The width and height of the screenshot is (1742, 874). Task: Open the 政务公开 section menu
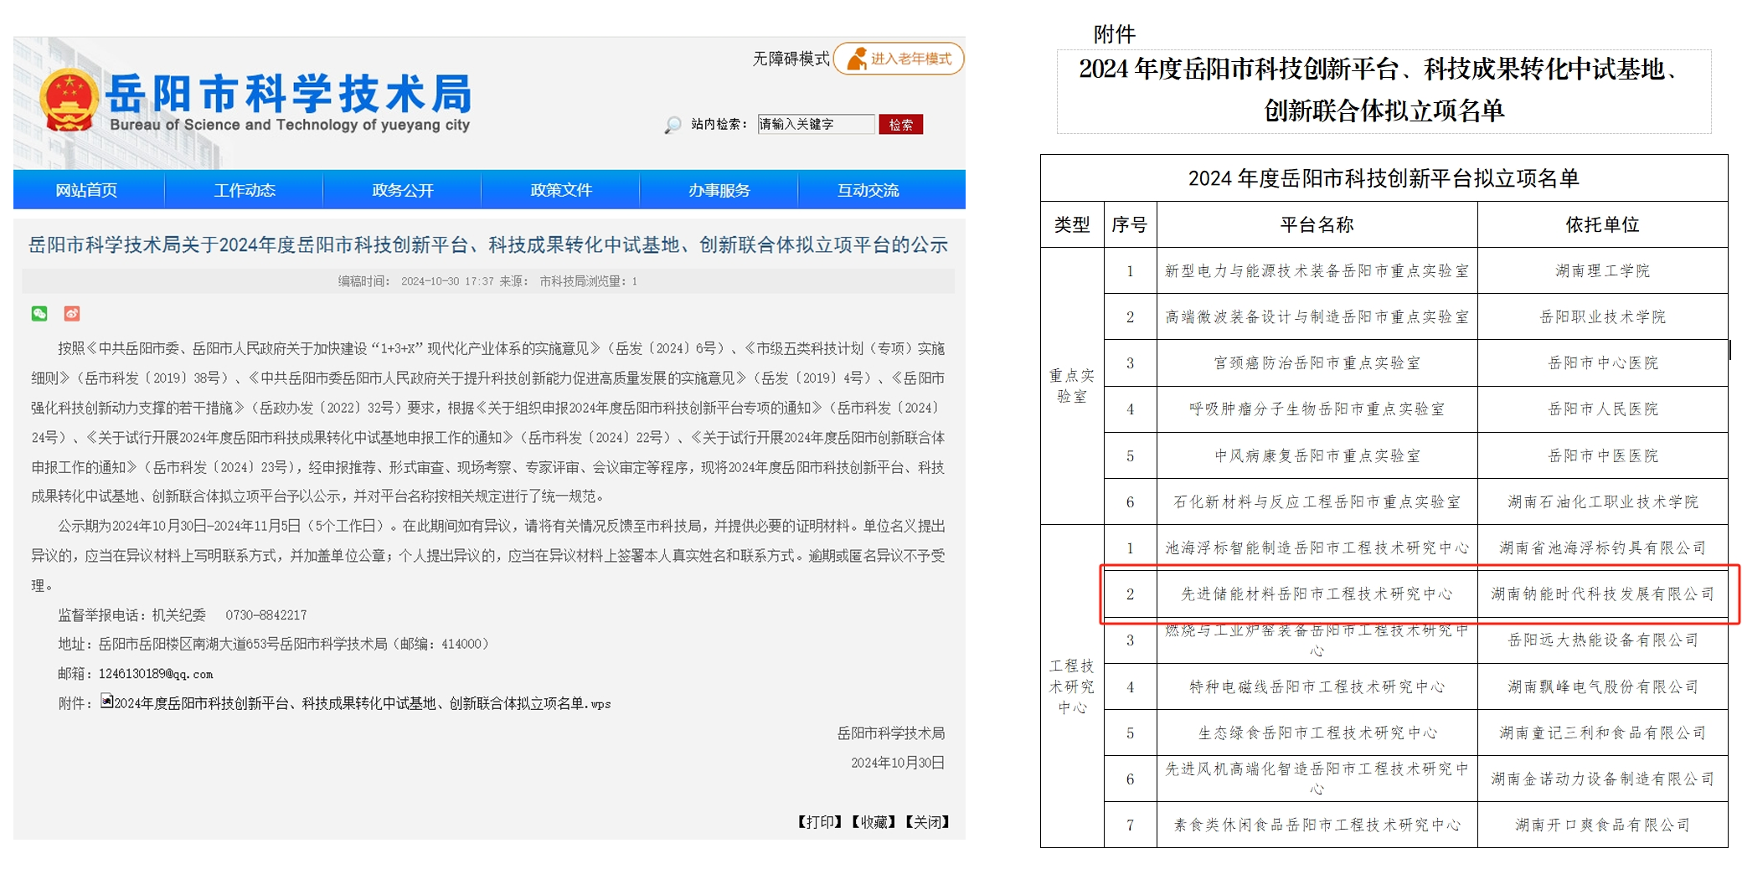pos(402,190)
